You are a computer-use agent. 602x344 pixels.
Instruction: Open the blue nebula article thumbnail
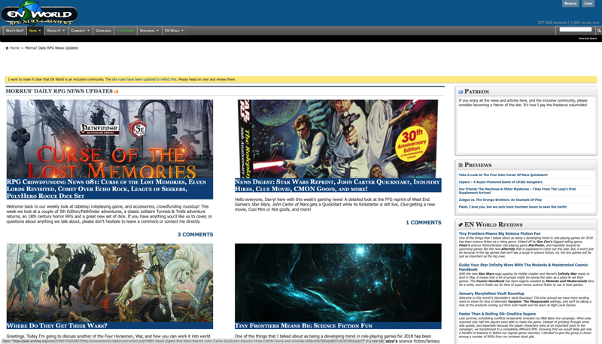tap(338, 282)
